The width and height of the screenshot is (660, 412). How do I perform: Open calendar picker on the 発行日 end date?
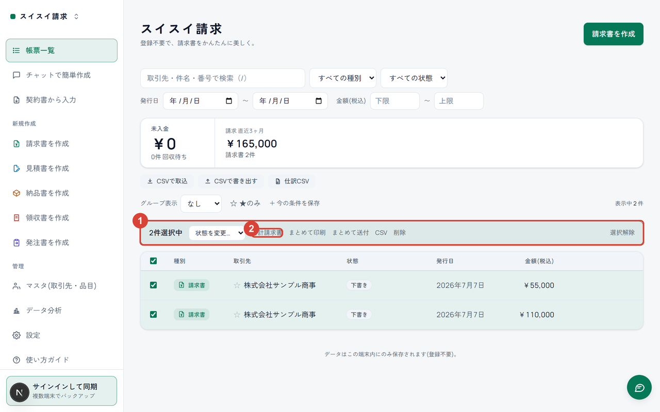click(x=319, y=101)
